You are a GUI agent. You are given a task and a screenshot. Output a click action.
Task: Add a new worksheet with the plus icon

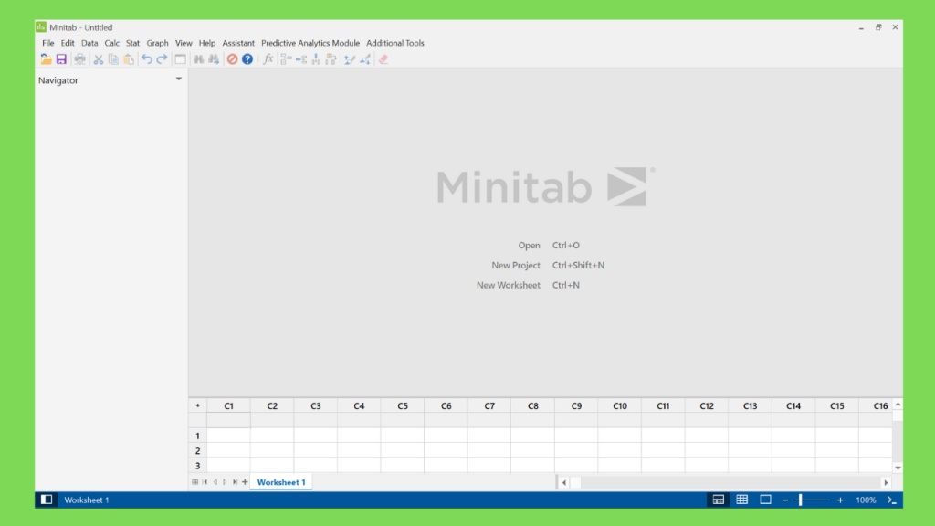[x=245, y=482]
